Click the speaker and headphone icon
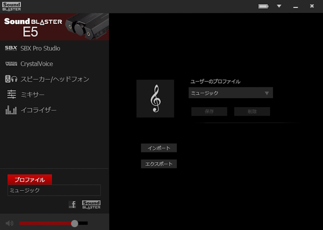This screenshot has height=230, width=323. point(11,79)
